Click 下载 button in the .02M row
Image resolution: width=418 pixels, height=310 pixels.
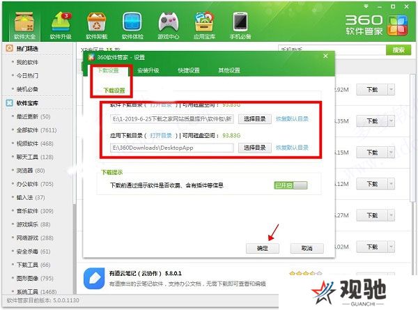[372, 247]
